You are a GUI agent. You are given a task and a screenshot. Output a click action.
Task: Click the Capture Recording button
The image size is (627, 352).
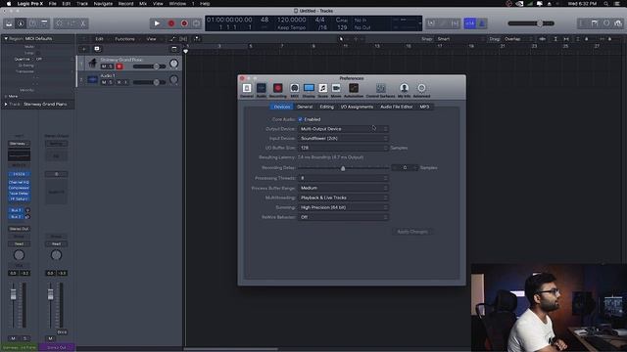[184, 23]
